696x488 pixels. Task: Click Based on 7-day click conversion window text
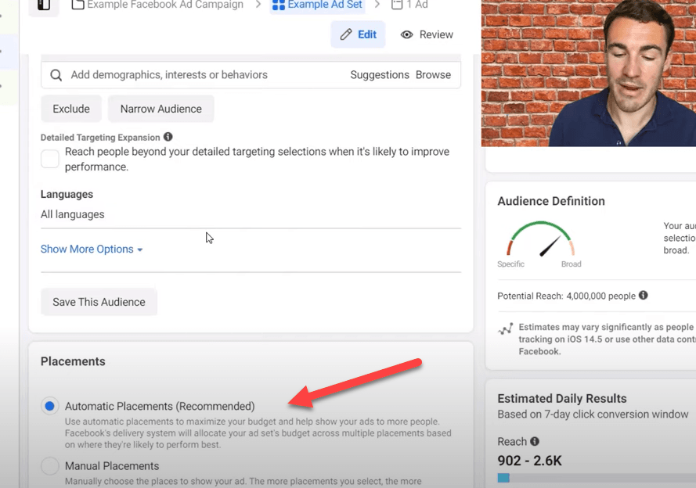593,414
